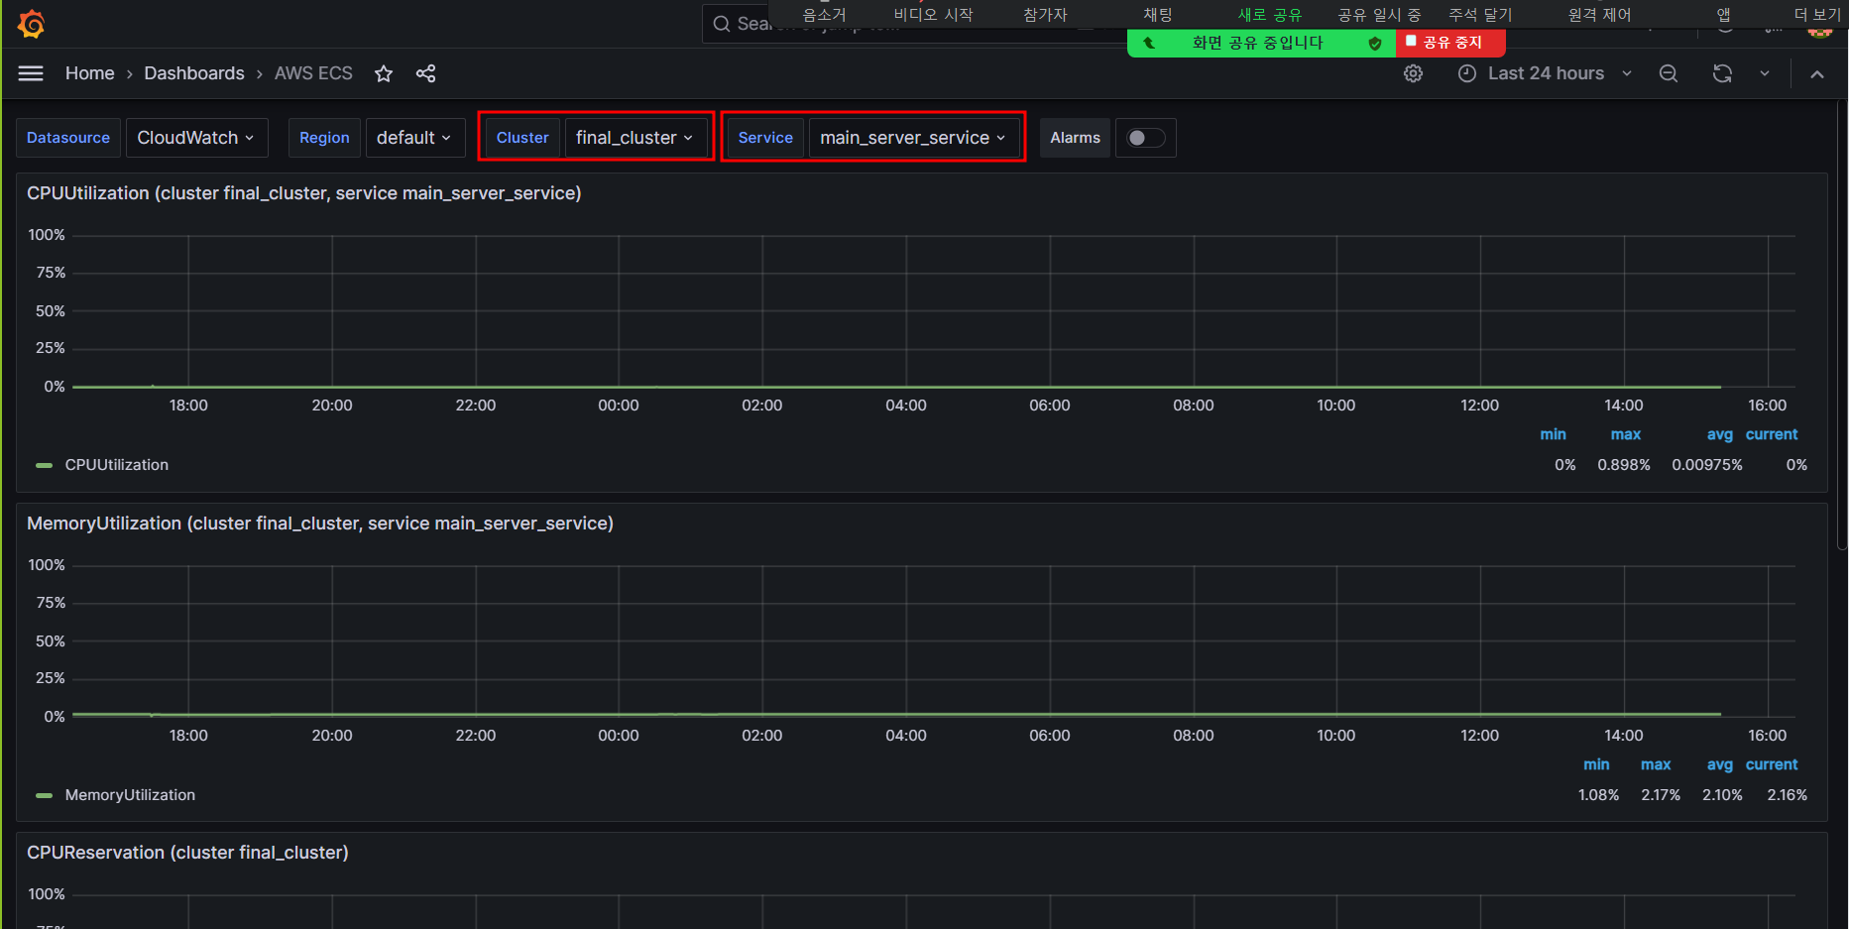Screen dimensions: 1849x929
Task: Click 음소거 in meeting toolbar
Action: [824, 15]
